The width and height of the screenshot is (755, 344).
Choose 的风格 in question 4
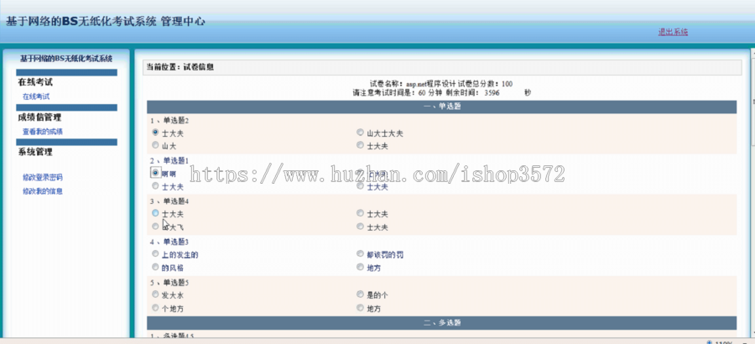coord(155,267)
